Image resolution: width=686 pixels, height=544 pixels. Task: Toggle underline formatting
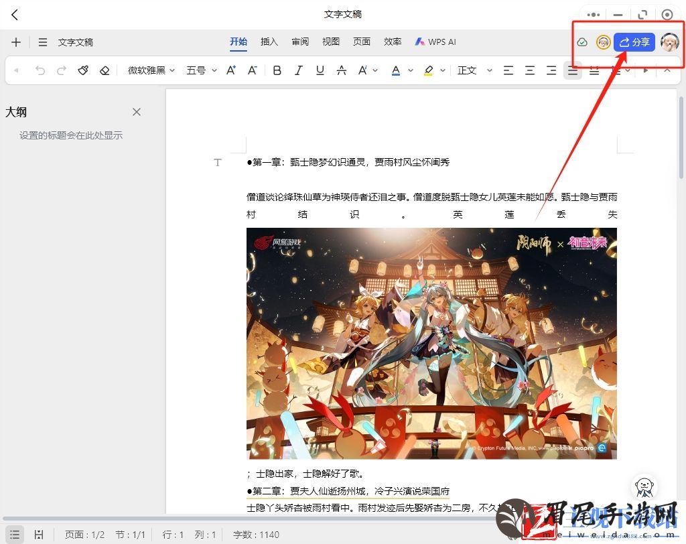point(320,70)
